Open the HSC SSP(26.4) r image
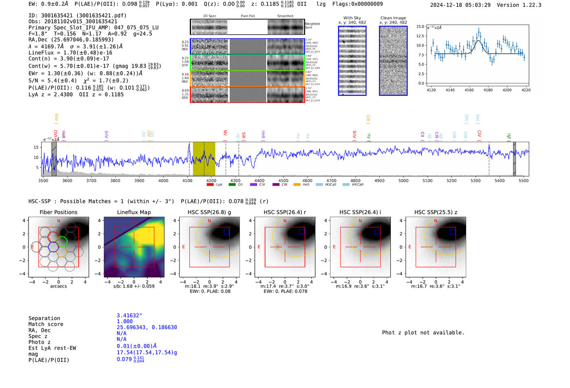 [285, 248]
